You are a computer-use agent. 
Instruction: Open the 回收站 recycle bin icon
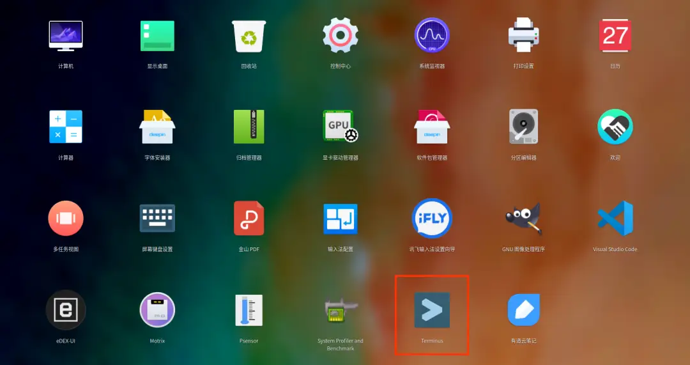(x=249, y=36)
